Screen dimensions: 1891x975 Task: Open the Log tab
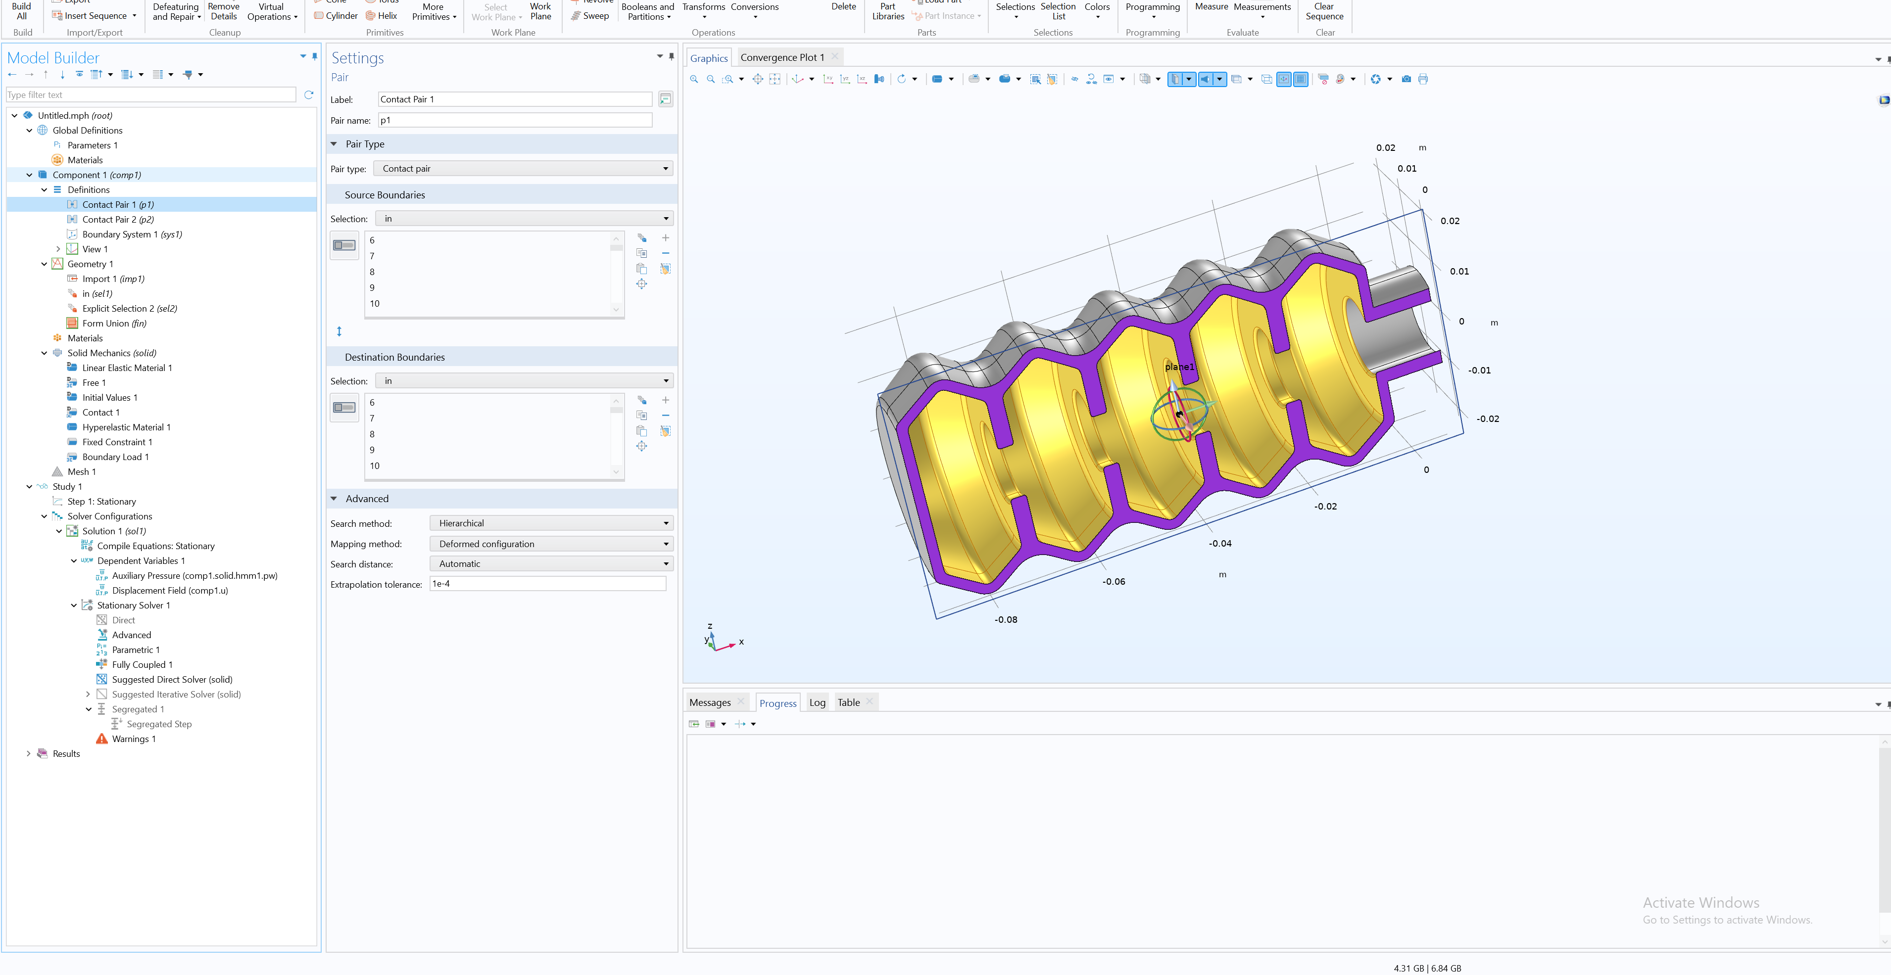[817, 703]
